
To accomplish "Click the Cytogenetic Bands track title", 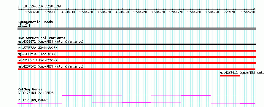I will pos(35,22).
